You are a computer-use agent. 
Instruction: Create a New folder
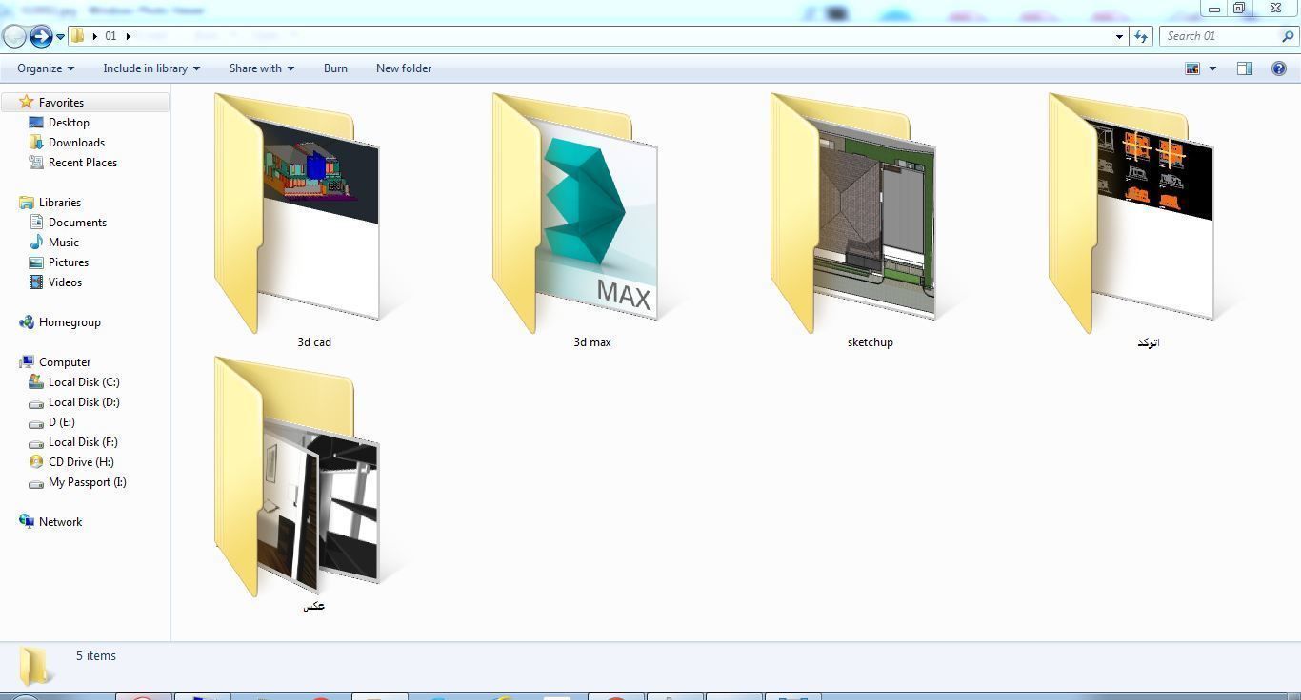[x=404, y=68]
